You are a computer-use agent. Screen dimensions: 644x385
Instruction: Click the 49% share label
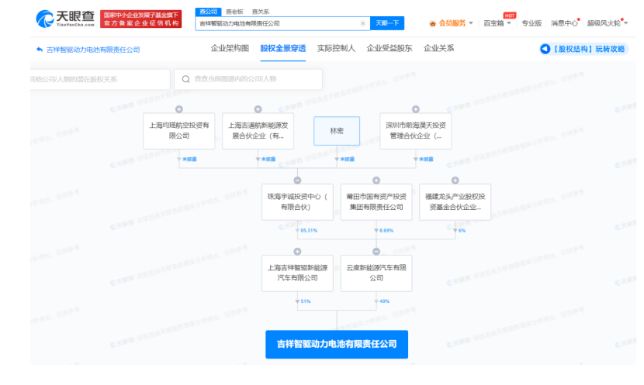click(384, 301)
